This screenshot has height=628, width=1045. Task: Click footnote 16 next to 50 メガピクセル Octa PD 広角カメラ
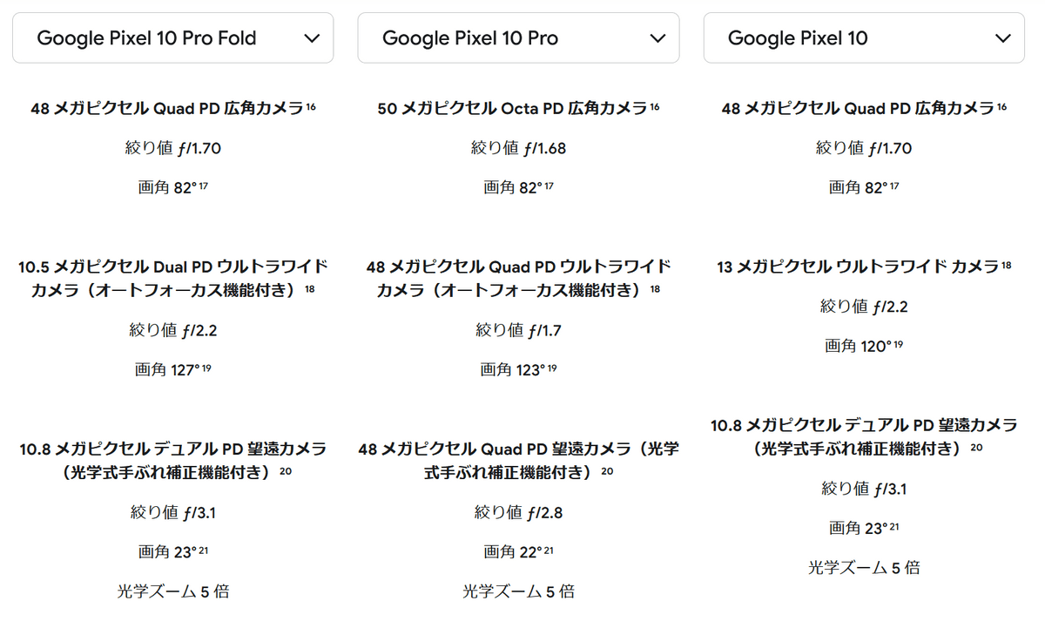(654, 107)
